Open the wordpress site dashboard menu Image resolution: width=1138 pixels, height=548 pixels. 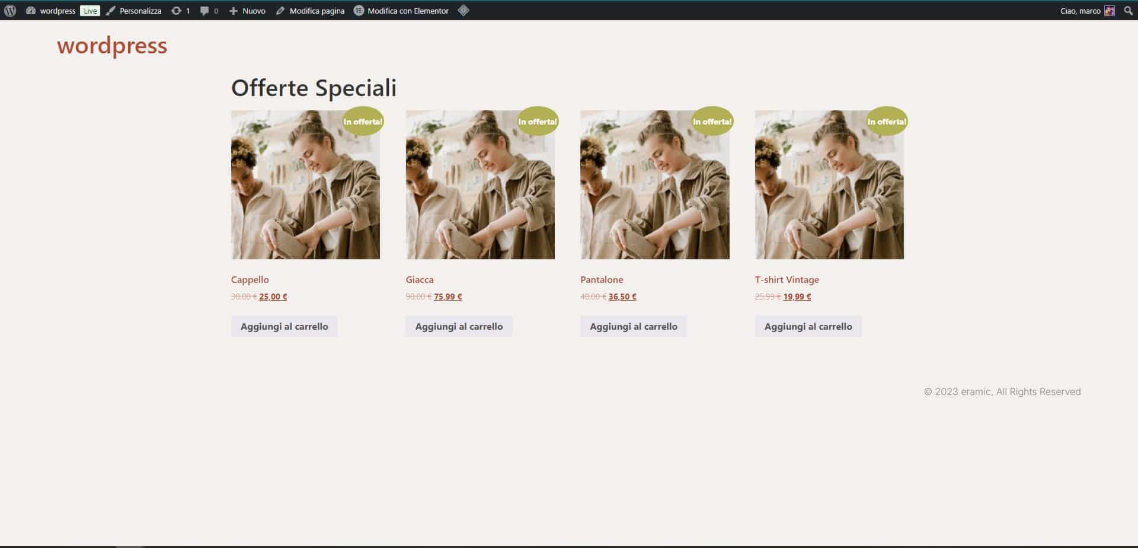tap(51, 11)
